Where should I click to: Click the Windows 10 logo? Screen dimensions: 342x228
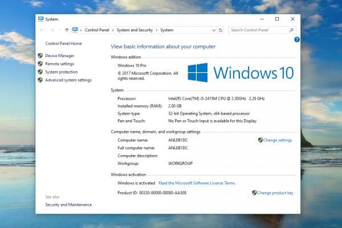pyautogui.click(x=241, y=72)
